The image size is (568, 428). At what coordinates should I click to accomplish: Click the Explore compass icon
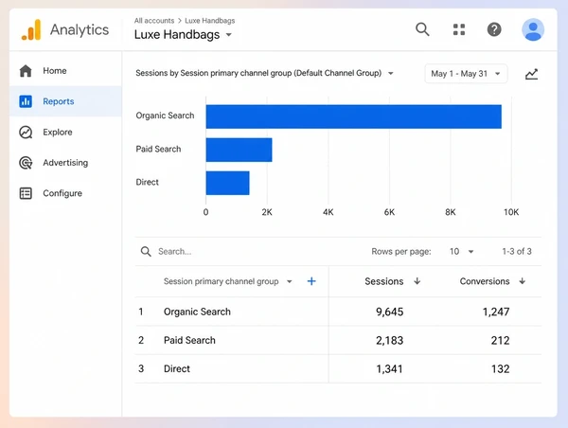(26, 133)
